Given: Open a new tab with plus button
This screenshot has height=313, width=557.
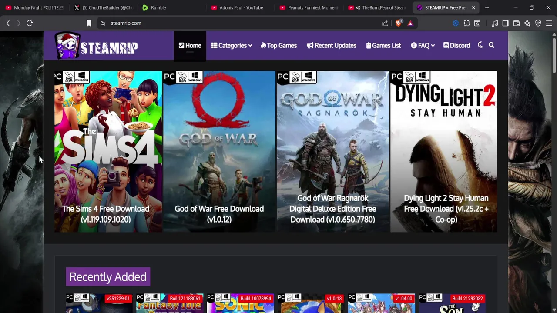Looking at the screenshot, I should 487,7.
